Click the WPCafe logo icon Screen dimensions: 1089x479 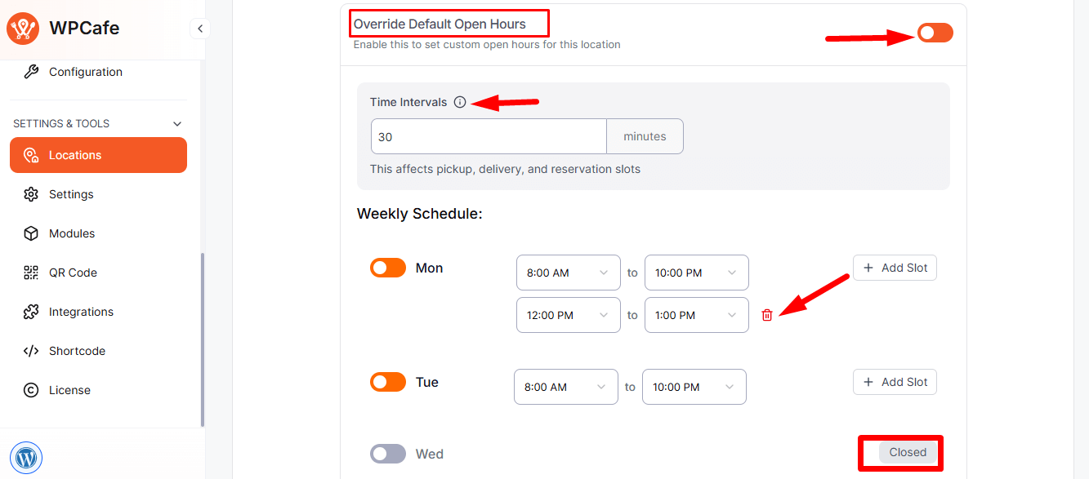(x=23, y=29)
